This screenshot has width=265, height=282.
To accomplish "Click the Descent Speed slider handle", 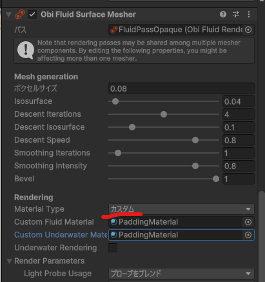I will pyautogui.click(x=195, y=140).
